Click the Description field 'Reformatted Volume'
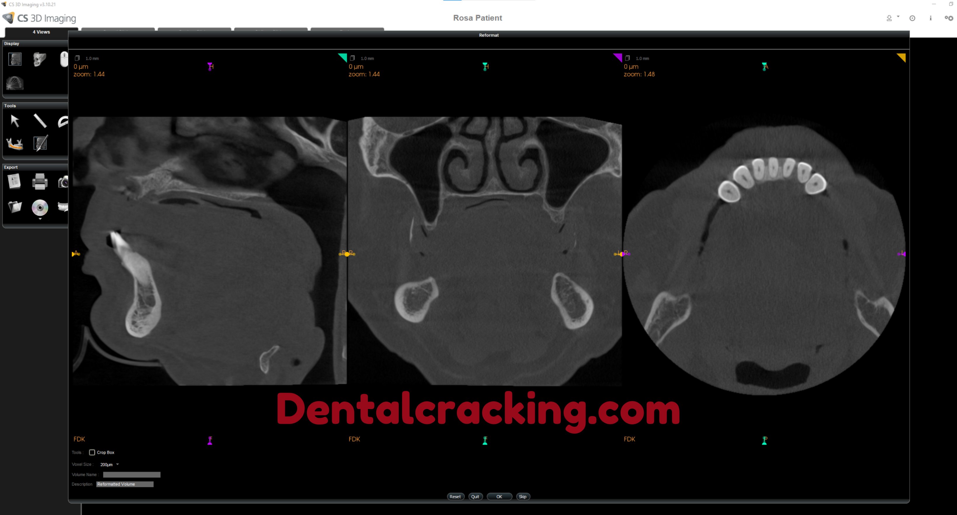This screenshot has width=957, height=515. click(x=125, y=484)
